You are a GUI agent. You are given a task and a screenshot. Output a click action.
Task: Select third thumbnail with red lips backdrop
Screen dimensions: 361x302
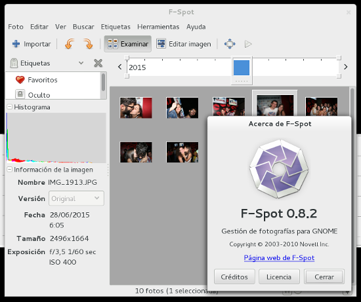[228, 106]
